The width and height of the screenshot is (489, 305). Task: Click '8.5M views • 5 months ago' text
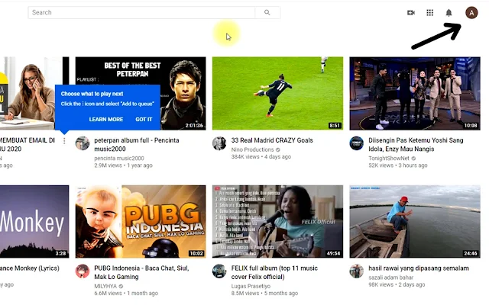(x=264, y=293)
